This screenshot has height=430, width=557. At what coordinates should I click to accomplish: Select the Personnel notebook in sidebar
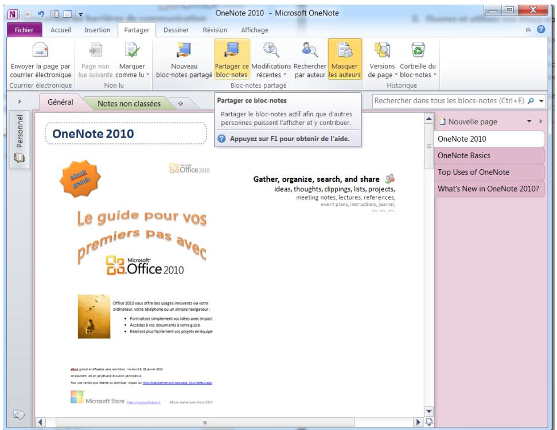[x=20, y=139]
